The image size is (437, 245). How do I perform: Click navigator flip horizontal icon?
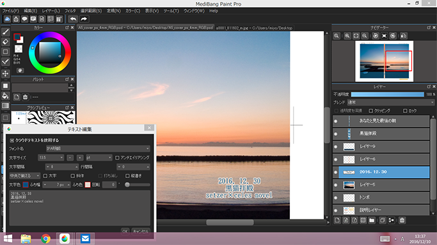(404, 36)
